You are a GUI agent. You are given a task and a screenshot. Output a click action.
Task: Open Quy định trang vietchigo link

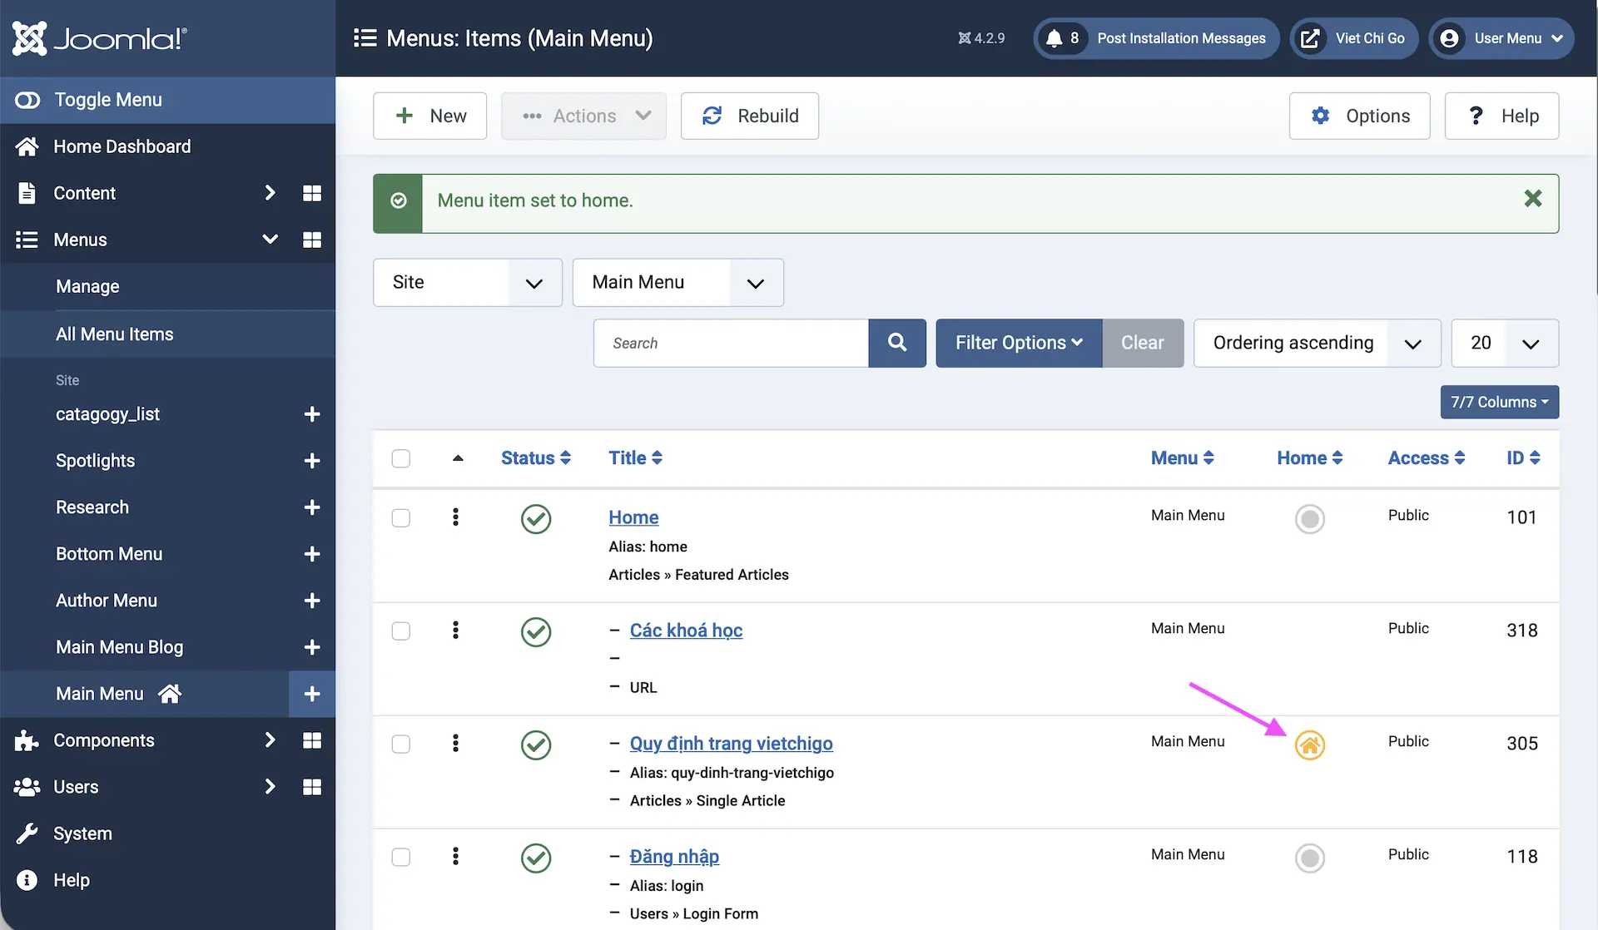point(731,744)
